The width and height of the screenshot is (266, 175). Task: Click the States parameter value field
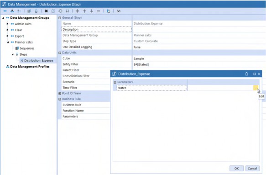(220, 88)
